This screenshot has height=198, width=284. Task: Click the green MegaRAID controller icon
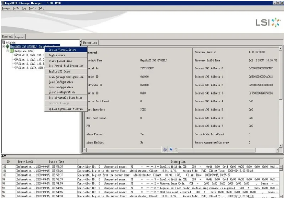coord(7,46)
